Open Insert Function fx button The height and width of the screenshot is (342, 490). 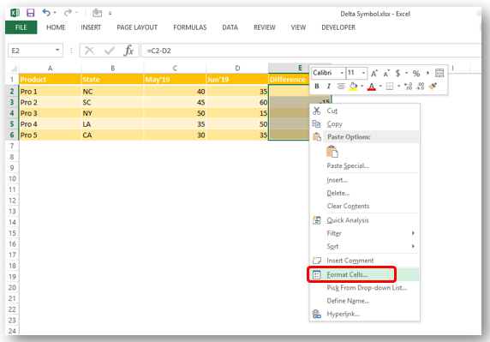[x=128, y=51]
